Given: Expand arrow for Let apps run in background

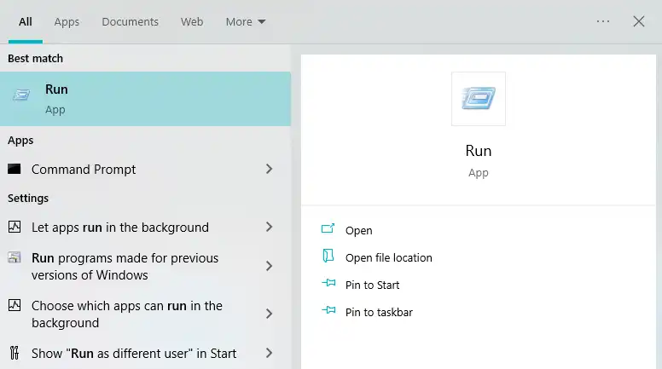Looking at the screenshot, I should pyautogui.click(x=269, y=228).
